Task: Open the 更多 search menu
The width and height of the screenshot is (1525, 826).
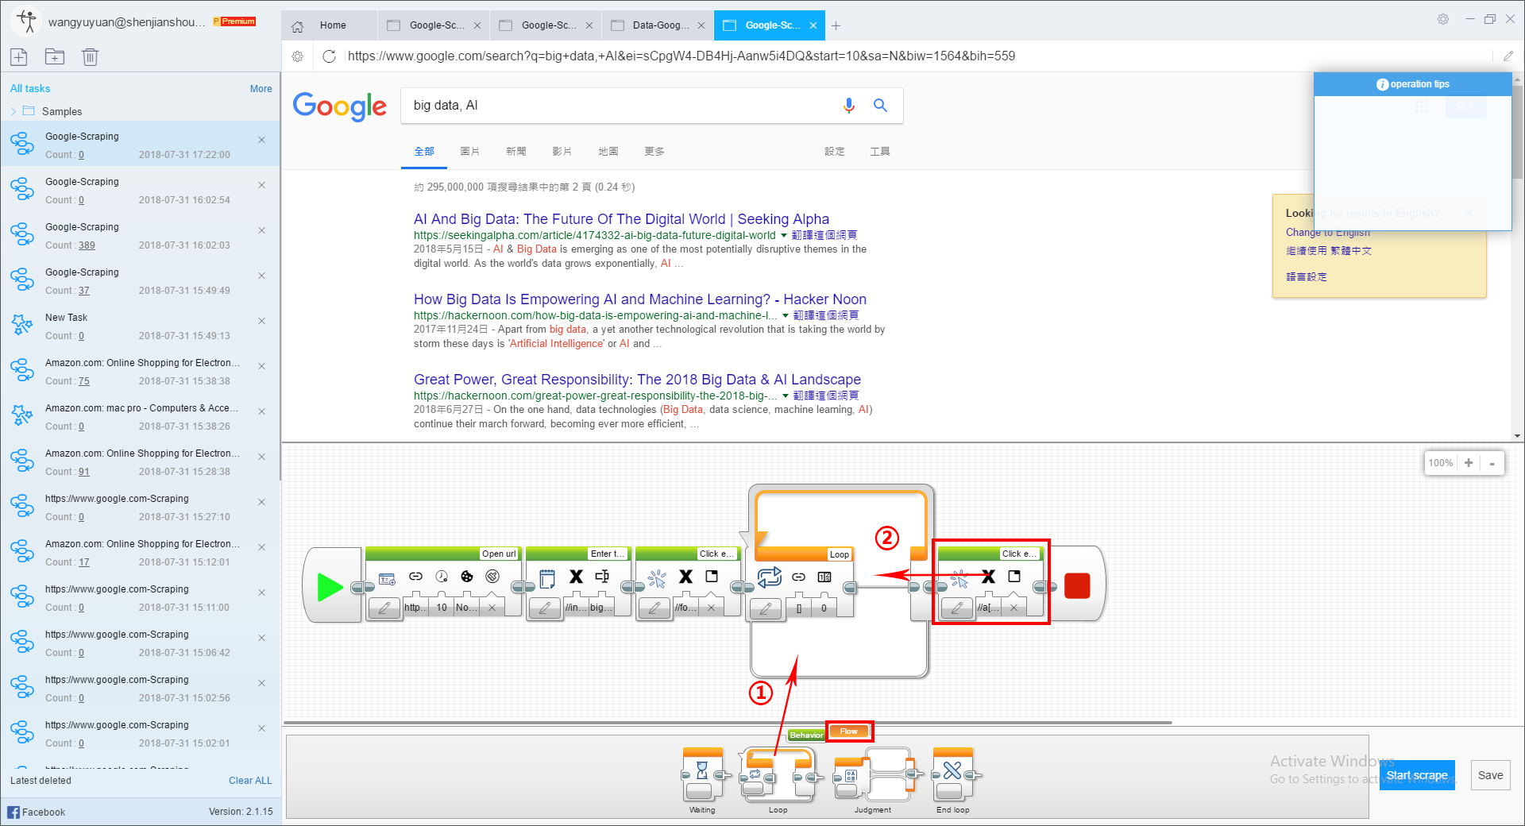Action: click(x=654, y=151)
